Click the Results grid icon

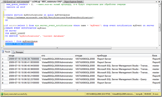click(x=3, y=52)
